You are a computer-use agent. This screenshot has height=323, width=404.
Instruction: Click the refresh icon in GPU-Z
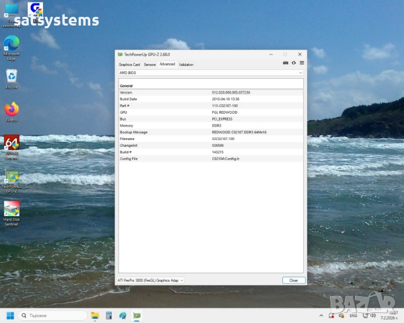[x=294, y=63]
